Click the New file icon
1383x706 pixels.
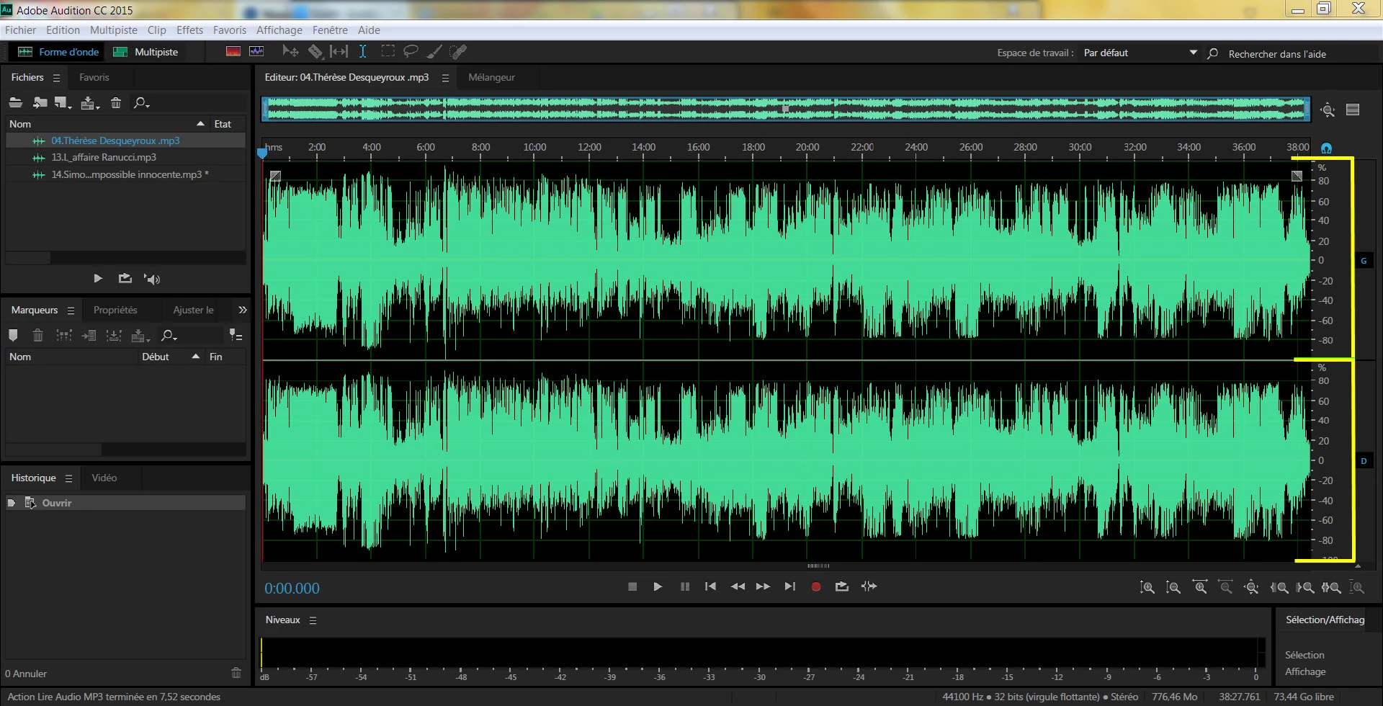pyautogui.click(x=63, y=103)
